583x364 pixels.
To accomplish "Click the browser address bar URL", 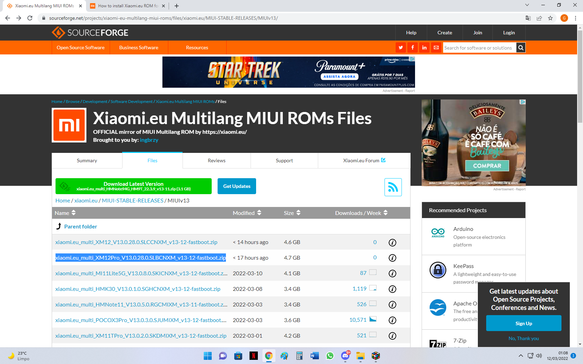I will point(163,18).
